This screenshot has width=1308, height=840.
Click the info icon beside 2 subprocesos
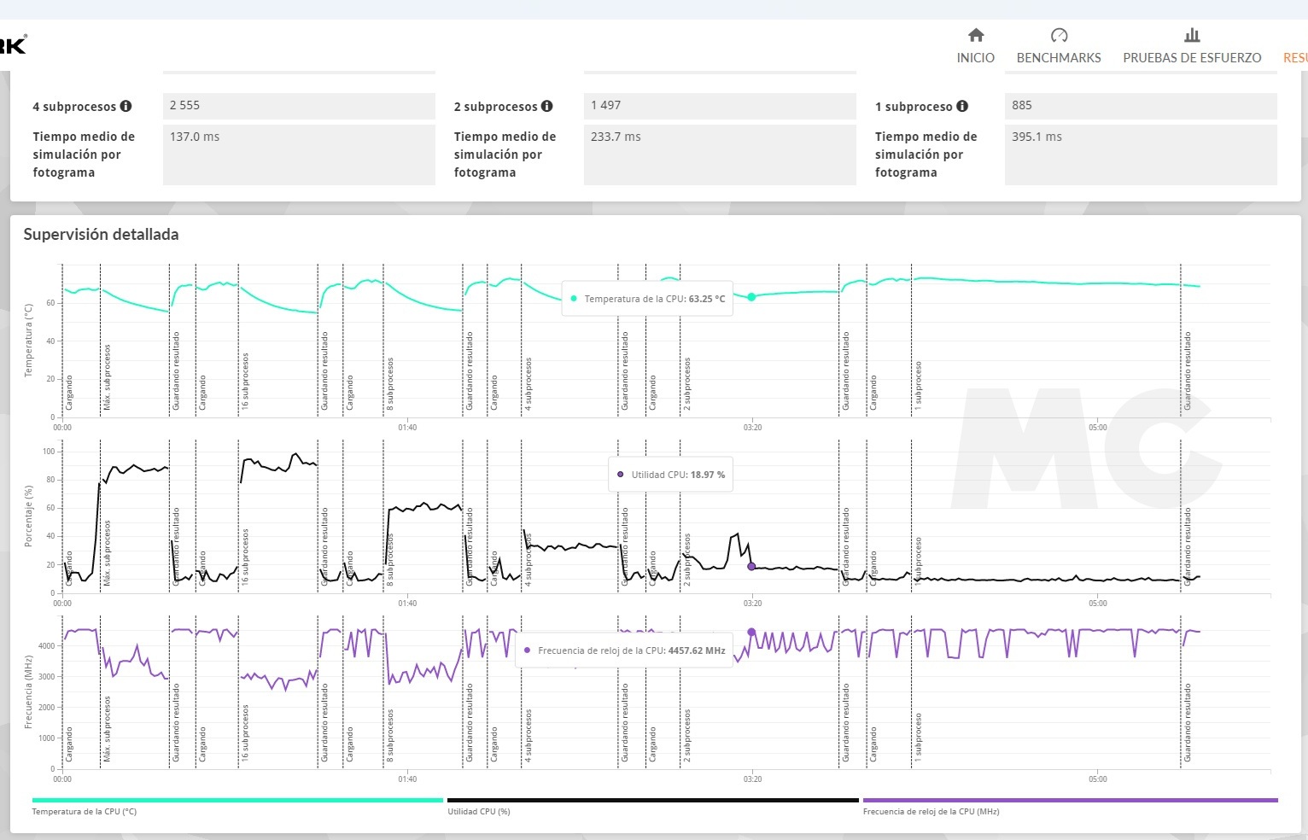pyautogui.click(x=547, y=107)
